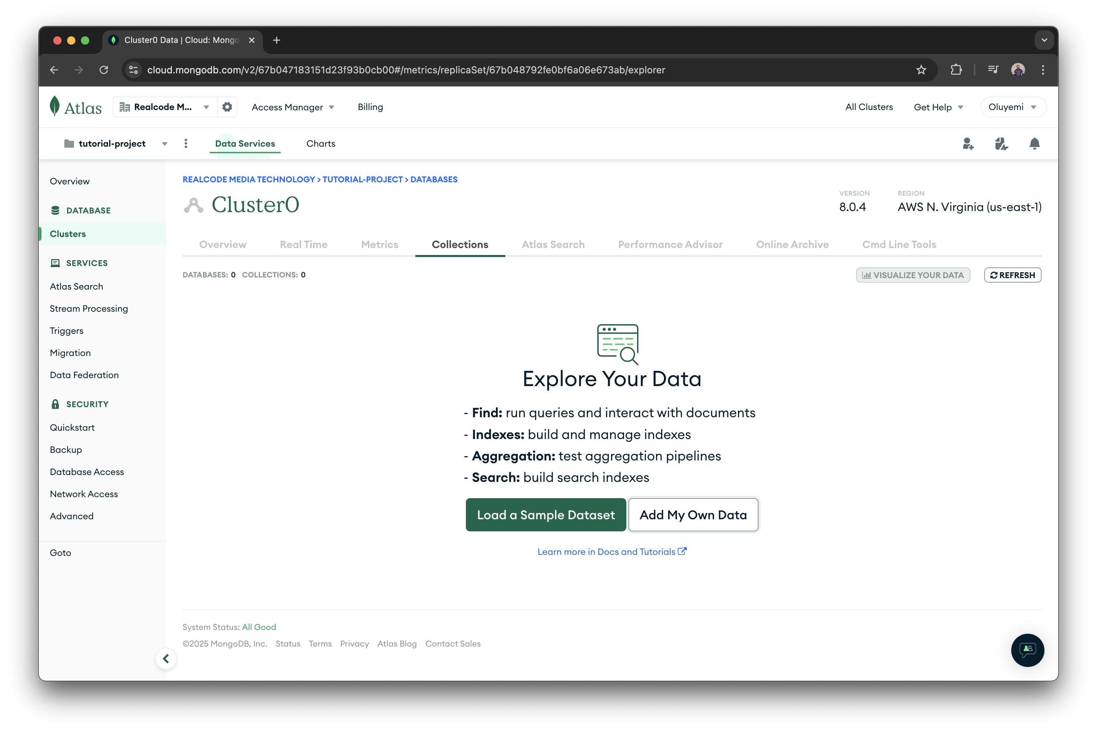This screenshot has width=1097, height=732.
Task: Click the kebab menu beside tutorial-project
Action: [x=186, y=143]
